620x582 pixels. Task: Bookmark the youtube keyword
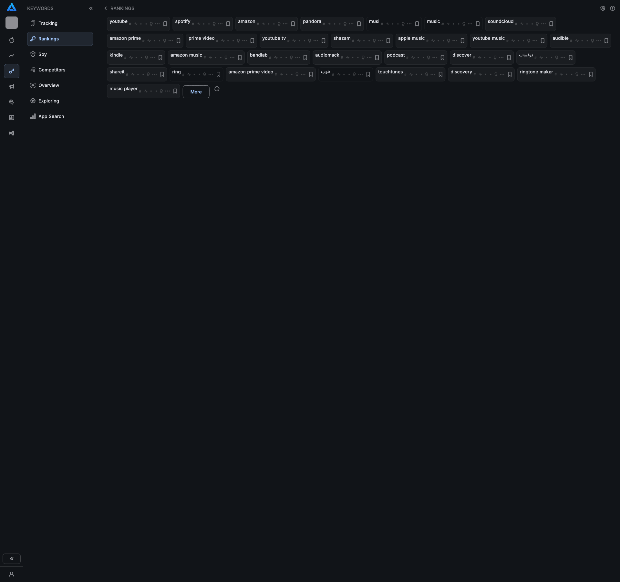[165, 24]
